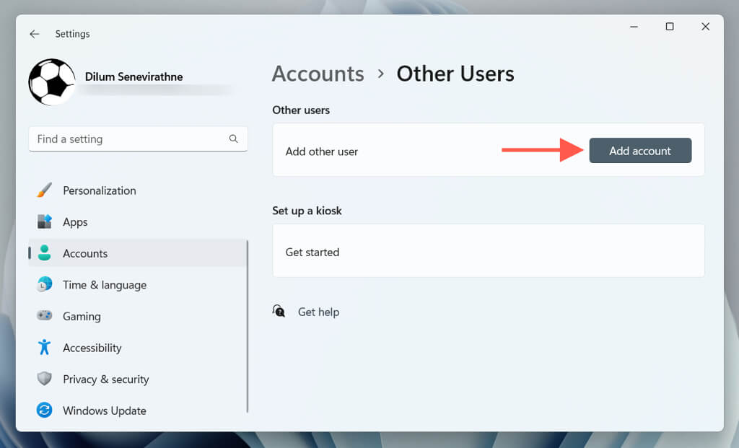Select the Windows Update menu item
This screenshot has width=739, height=448.
click(x=104, y=410)
